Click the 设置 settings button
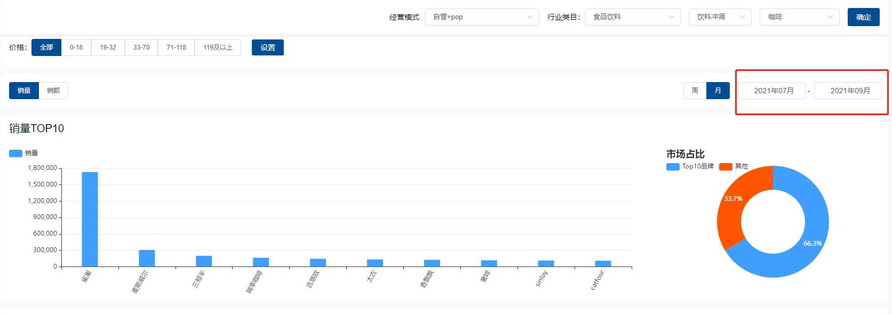 [267, 47]
